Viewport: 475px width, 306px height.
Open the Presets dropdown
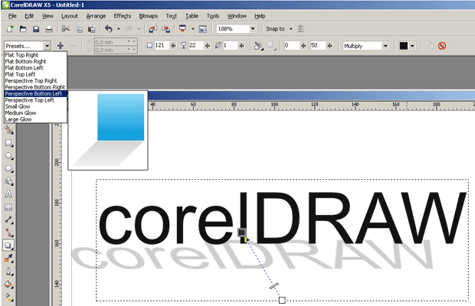(x=47, y=46)
